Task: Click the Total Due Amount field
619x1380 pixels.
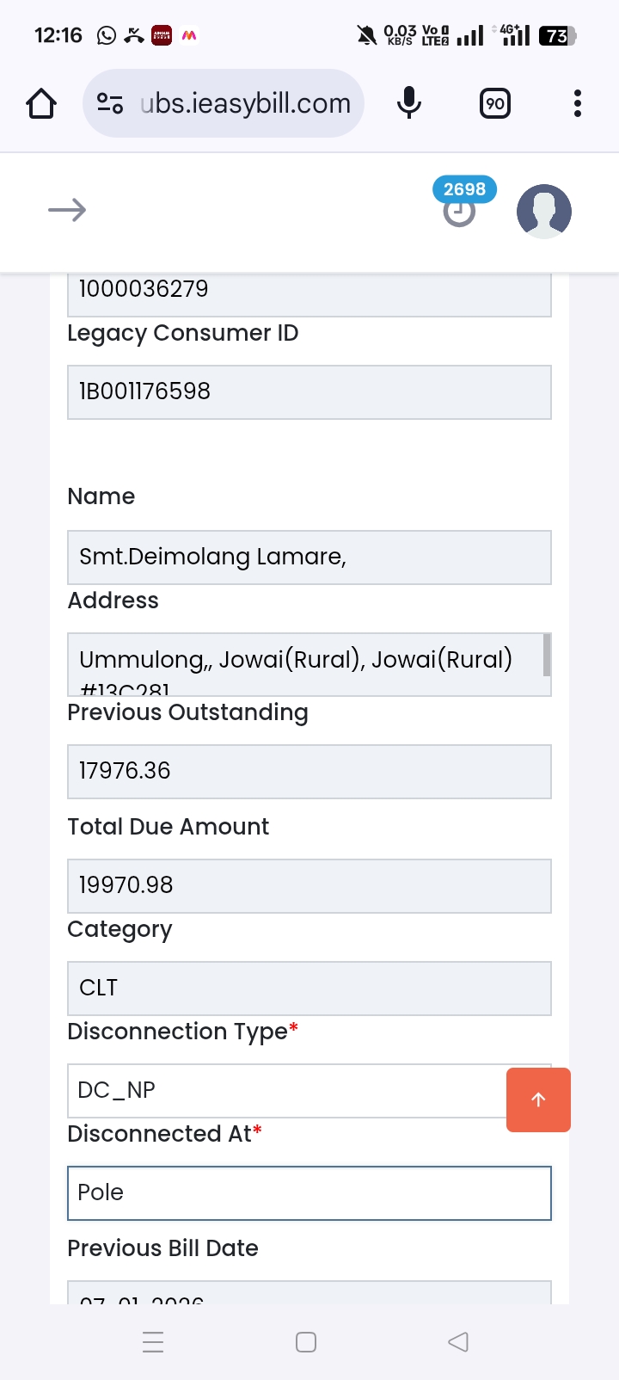Action: 309,885
